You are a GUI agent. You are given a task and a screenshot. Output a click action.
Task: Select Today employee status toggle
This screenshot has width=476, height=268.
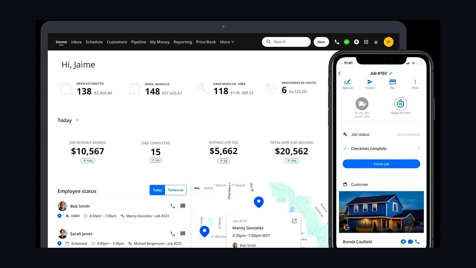click(x=157, y=190)
